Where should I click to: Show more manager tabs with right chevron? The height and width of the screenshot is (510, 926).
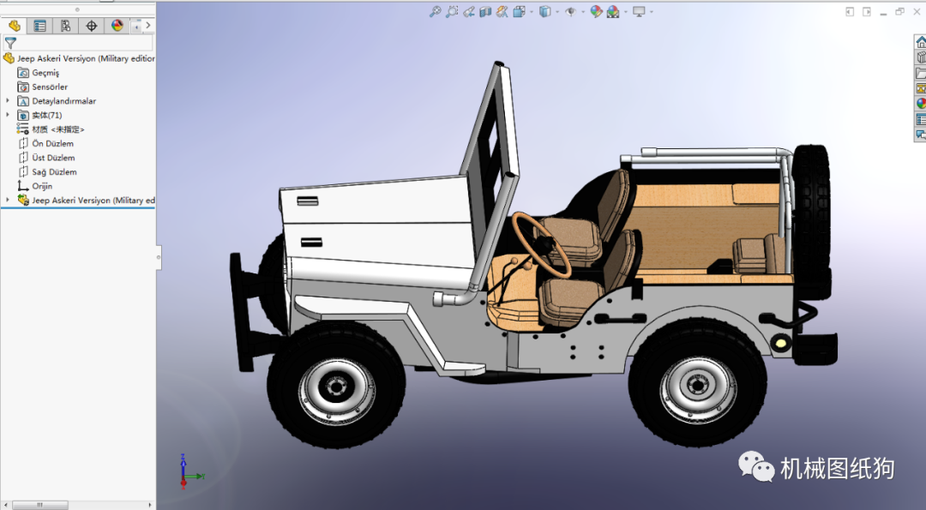(x=148, y=26)
